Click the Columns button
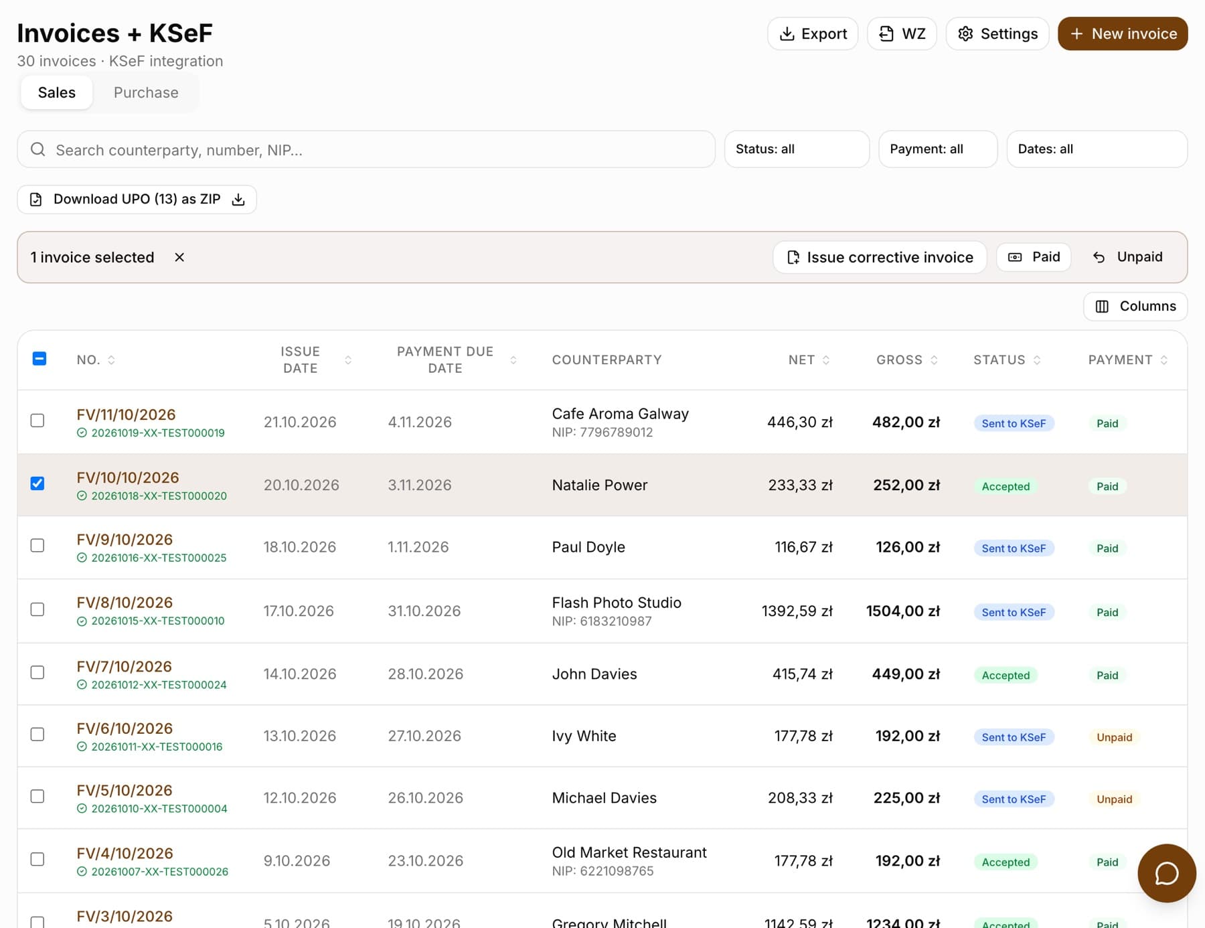 pos(1135,307)
